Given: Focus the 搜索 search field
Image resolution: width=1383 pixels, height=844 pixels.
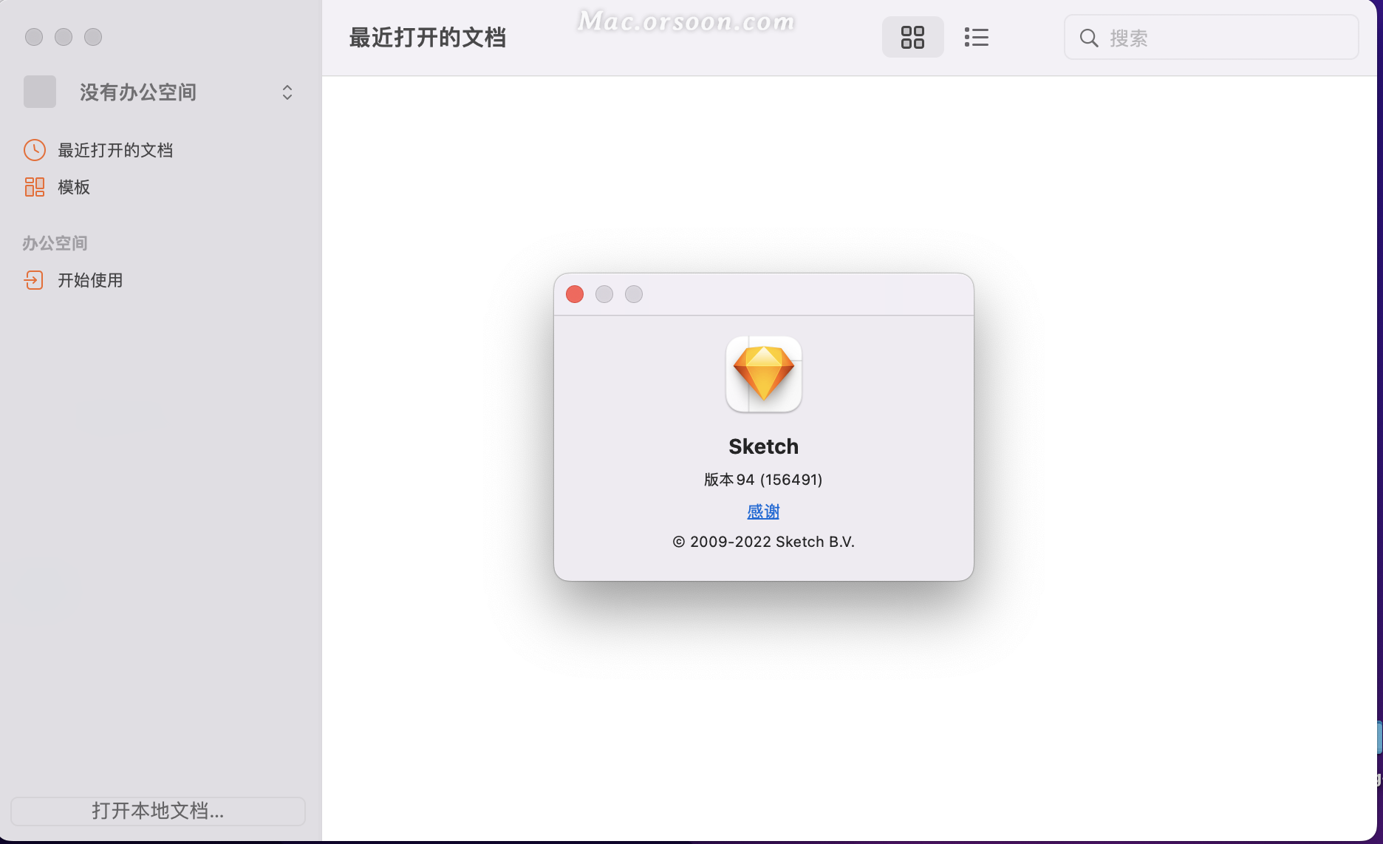Looking at the screenshot, I should (1211, 38).
